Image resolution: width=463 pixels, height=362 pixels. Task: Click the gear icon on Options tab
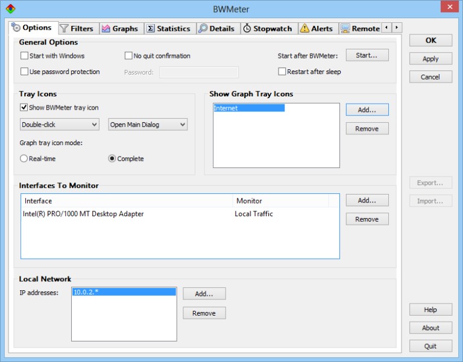[16, 28]
